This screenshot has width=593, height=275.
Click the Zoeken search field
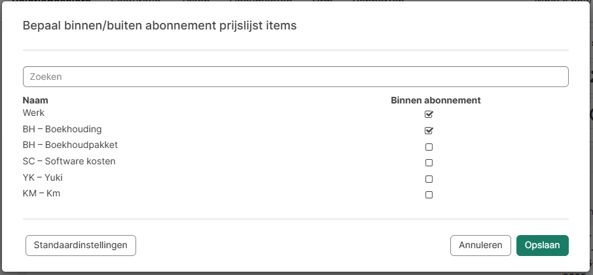click(x=295, y=77)
